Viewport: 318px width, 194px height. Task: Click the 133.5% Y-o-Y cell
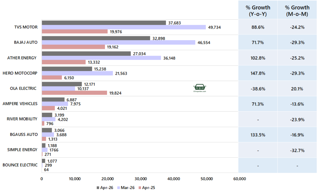[258, 135]
